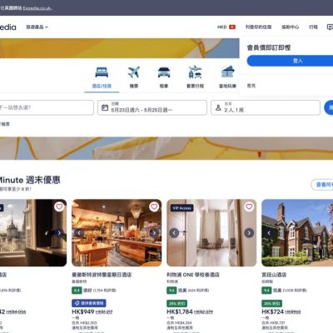Open the dates field 5月23日 - 5月25日
The width and height of the screenshot is (333, 333).
[x=152, y=107]
